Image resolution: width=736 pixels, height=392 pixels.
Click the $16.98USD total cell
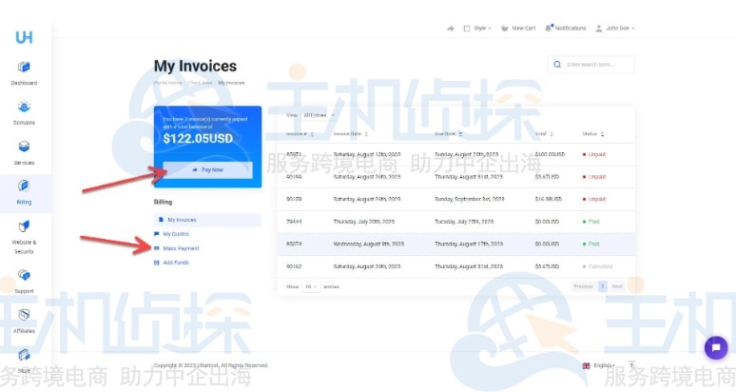pos(549,200)
